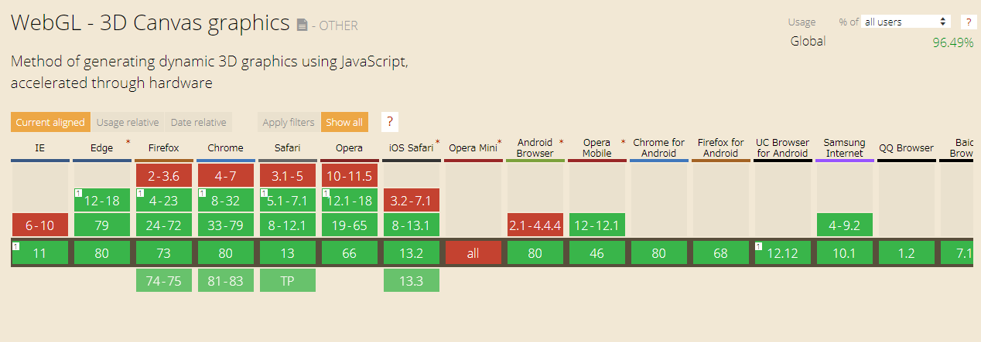
Task: Click note marker on Edge 12-18 cell
Action: click(x=78, y=192)
